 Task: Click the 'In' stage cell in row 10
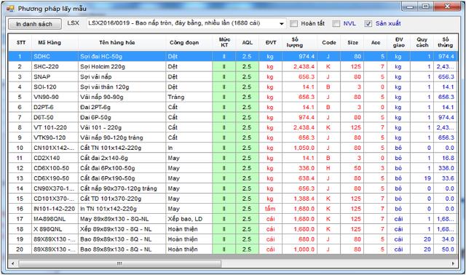(189, 148)
